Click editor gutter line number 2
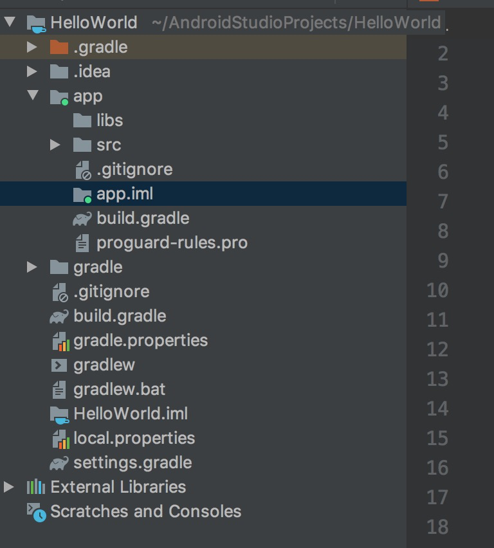This screenshot has width=494, height=548. (x=443, y=53)
